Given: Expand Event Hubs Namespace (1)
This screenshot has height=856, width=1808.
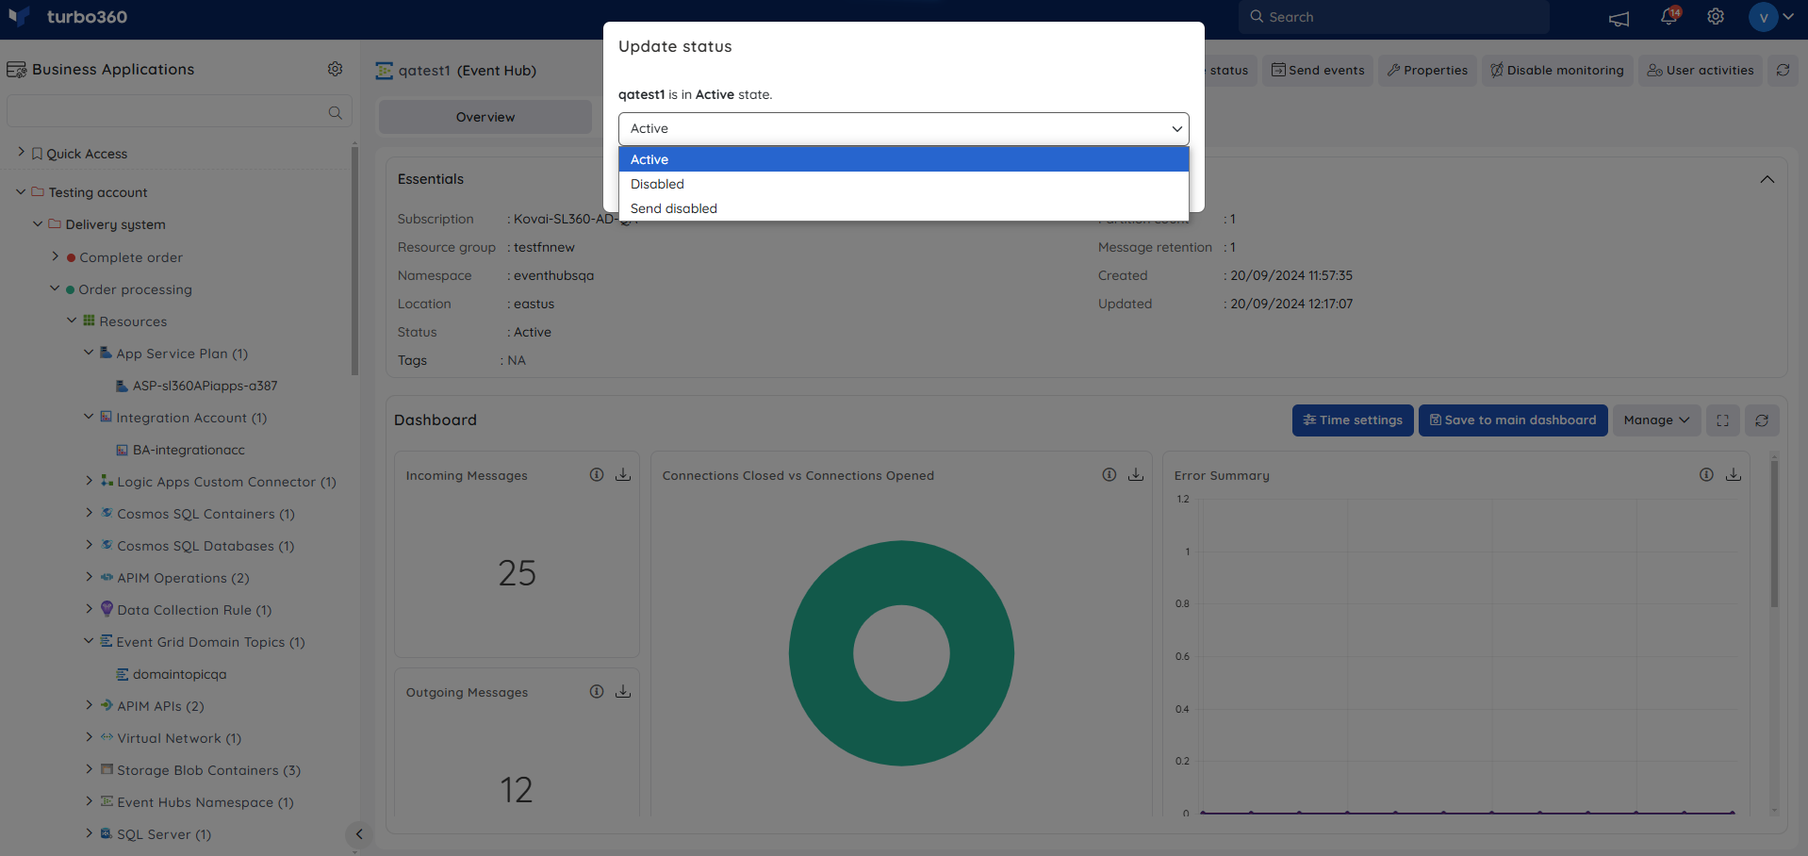Looking at the screenshot, I should (x=89, y=800).
